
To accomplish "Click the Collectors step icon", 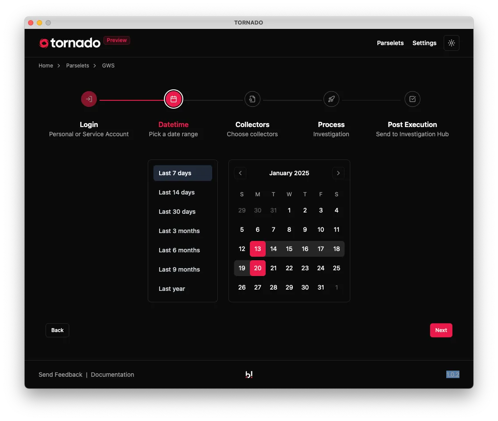I will coord(253,99).
